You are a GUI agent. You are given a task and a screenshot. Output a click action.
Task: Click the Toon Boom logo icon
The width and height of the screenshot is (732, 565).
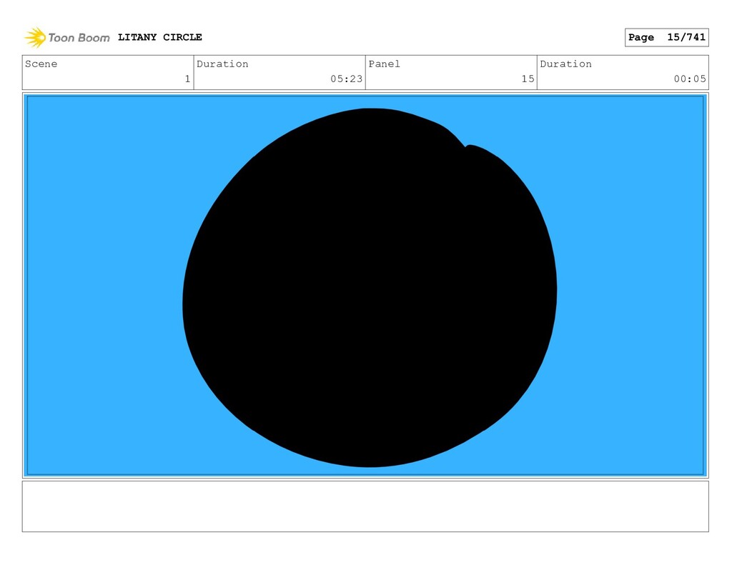[36, 37]
